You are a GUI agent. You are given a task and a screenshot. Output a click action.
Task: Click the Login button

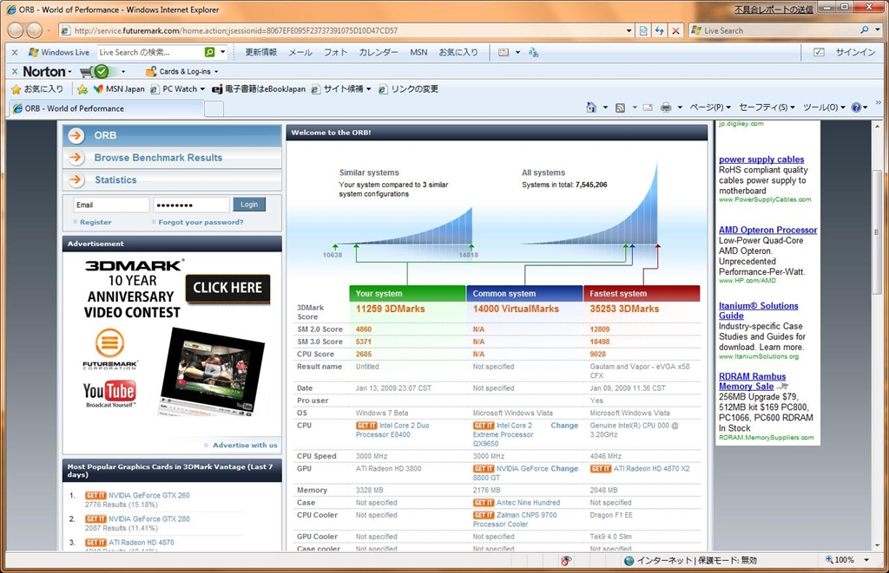click(249, 205)
